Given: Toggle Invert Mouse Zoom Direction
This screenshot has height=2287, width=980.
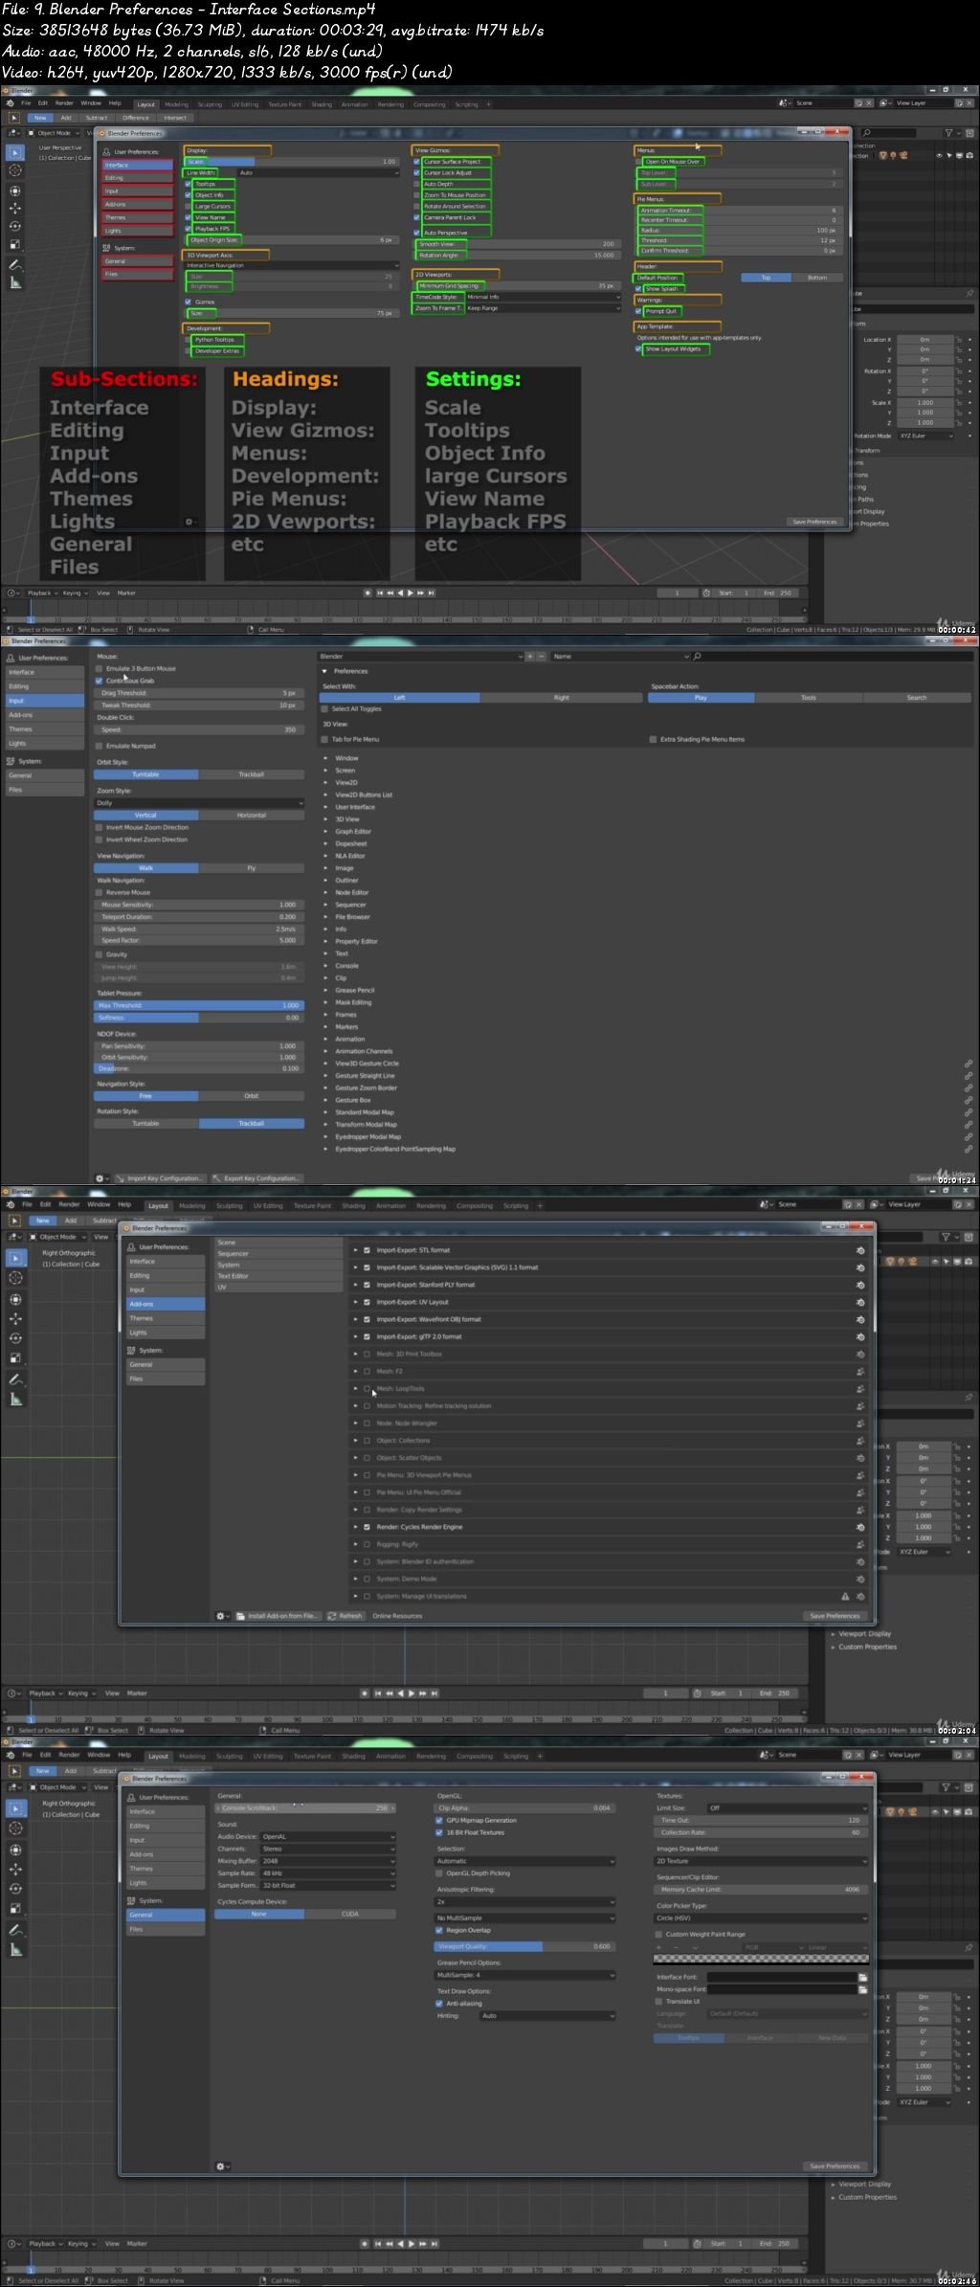Looking at the screenshot, I should (99, 827).
